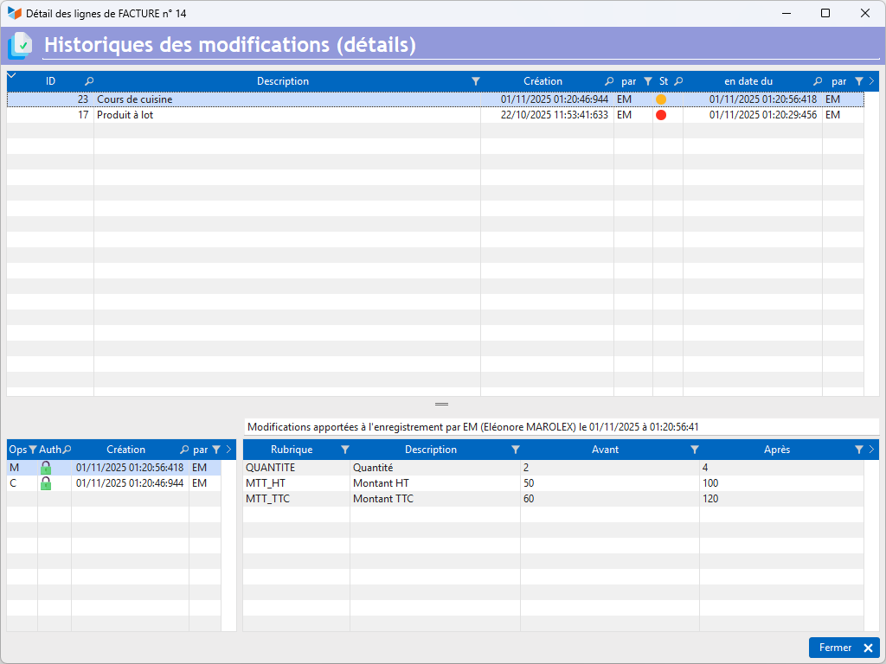Open the Ops column filter
The image size is (886, 664).
click(33, 450)
